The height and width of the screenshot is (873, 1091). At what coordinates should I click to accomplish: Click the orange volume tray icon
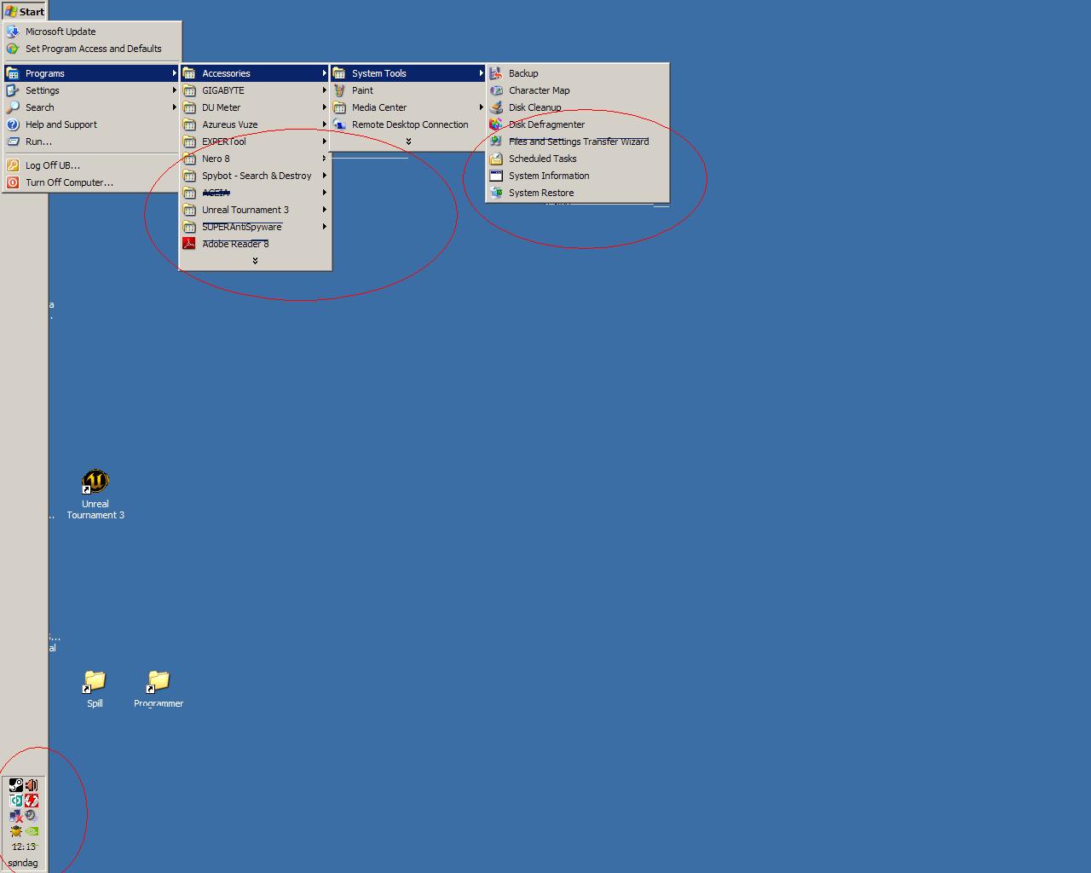click(32, 785)
